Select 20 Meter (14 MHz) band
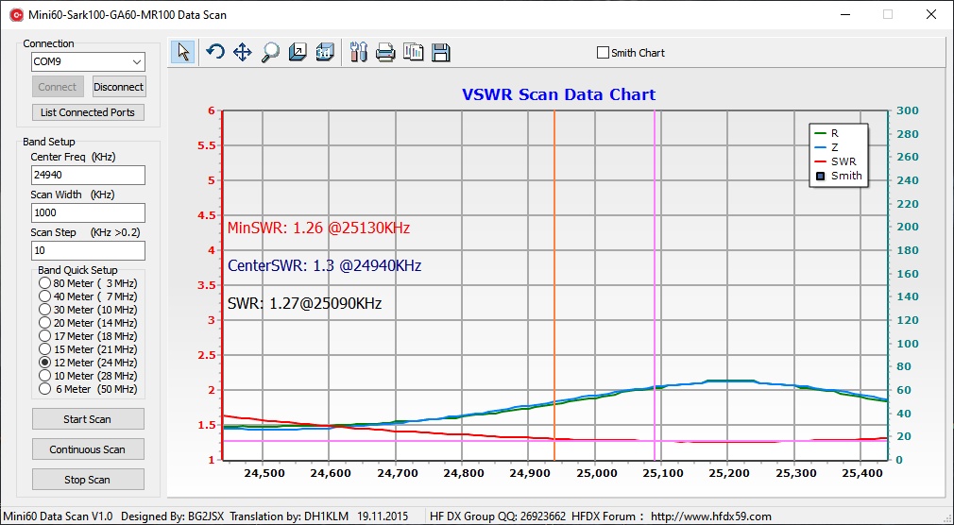 44,322
